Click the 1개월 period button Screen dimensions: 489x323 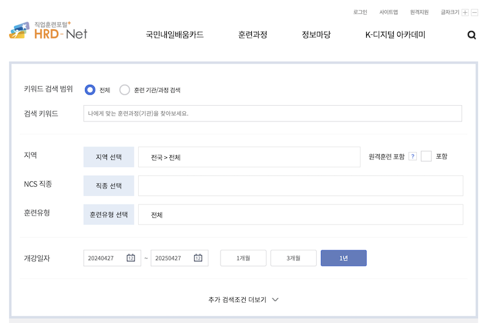click(x=243, y=258)
